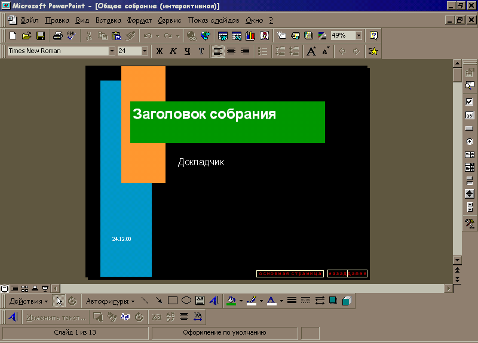The width and height of the screenshot is (478, 343).
Task: Print using the printer icon
Action: coord(58,36)
